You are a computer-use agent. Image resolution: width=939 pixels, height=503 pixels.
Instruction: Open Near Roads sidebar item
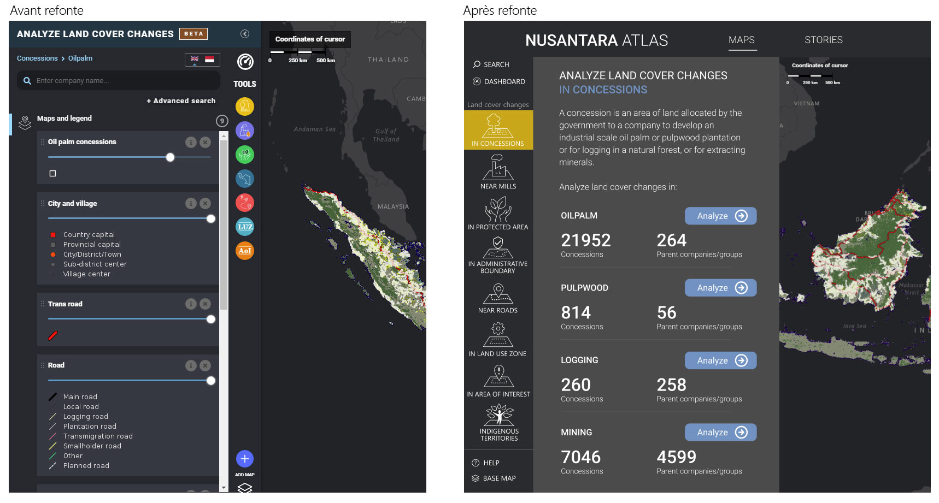click(x=498, y=298)
